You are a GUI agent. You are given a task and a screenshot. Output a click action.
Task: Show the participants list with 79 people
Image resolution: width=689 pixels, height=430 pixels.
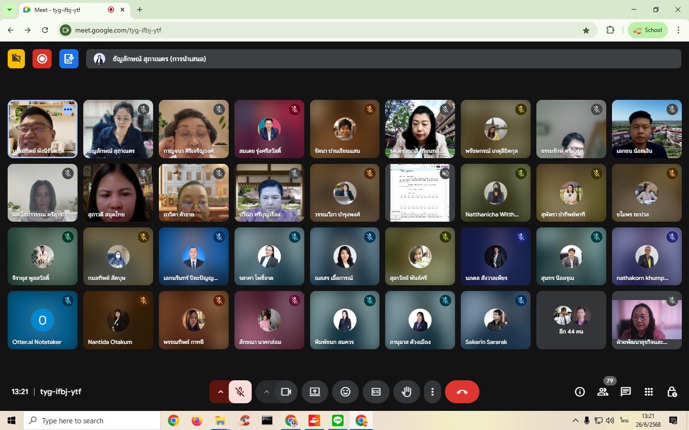[x=603, y=392]
